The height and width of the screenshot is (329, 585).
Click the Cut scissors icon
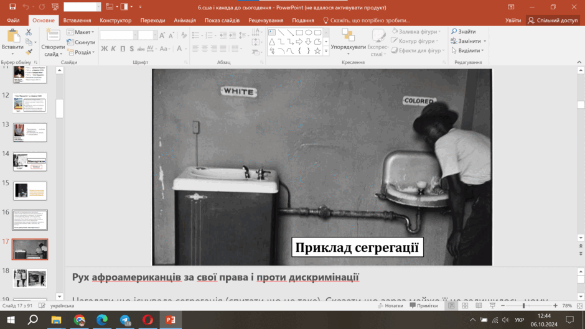29,32
